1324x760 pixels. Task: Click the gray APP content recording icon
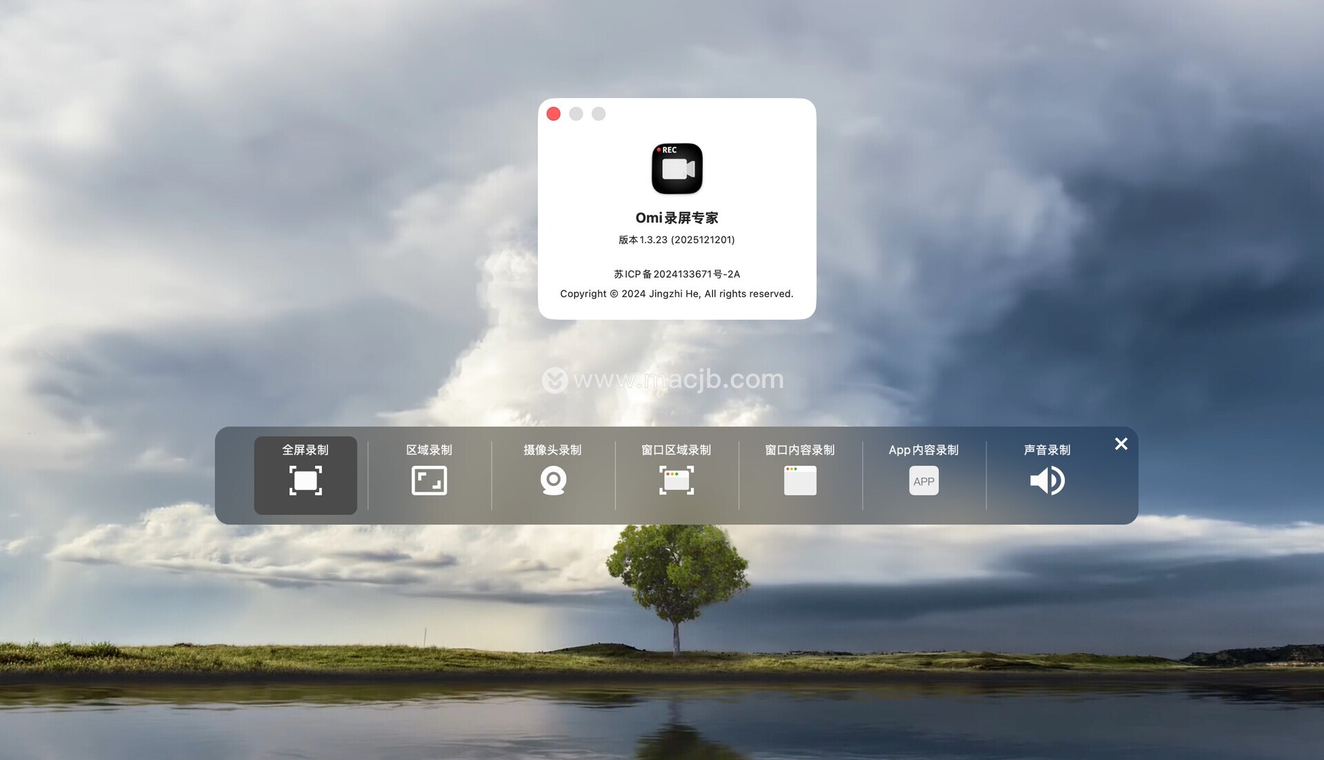pos(923,481)
